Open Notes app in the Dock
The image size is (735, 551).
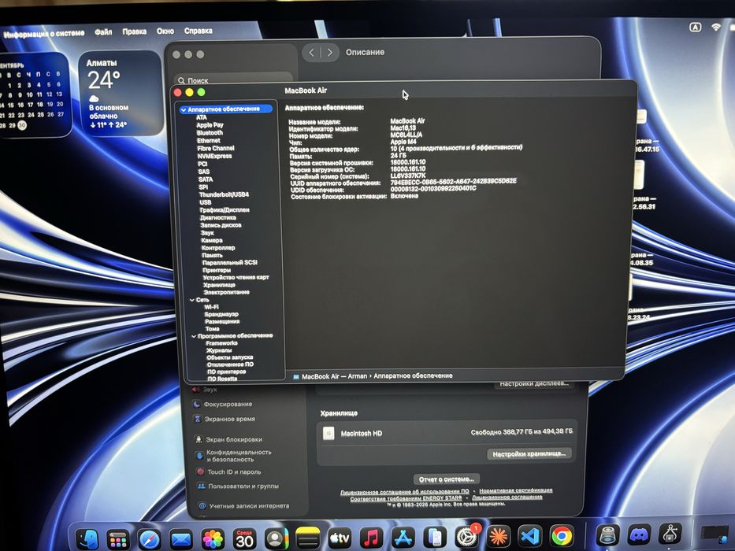click(308, 538)
